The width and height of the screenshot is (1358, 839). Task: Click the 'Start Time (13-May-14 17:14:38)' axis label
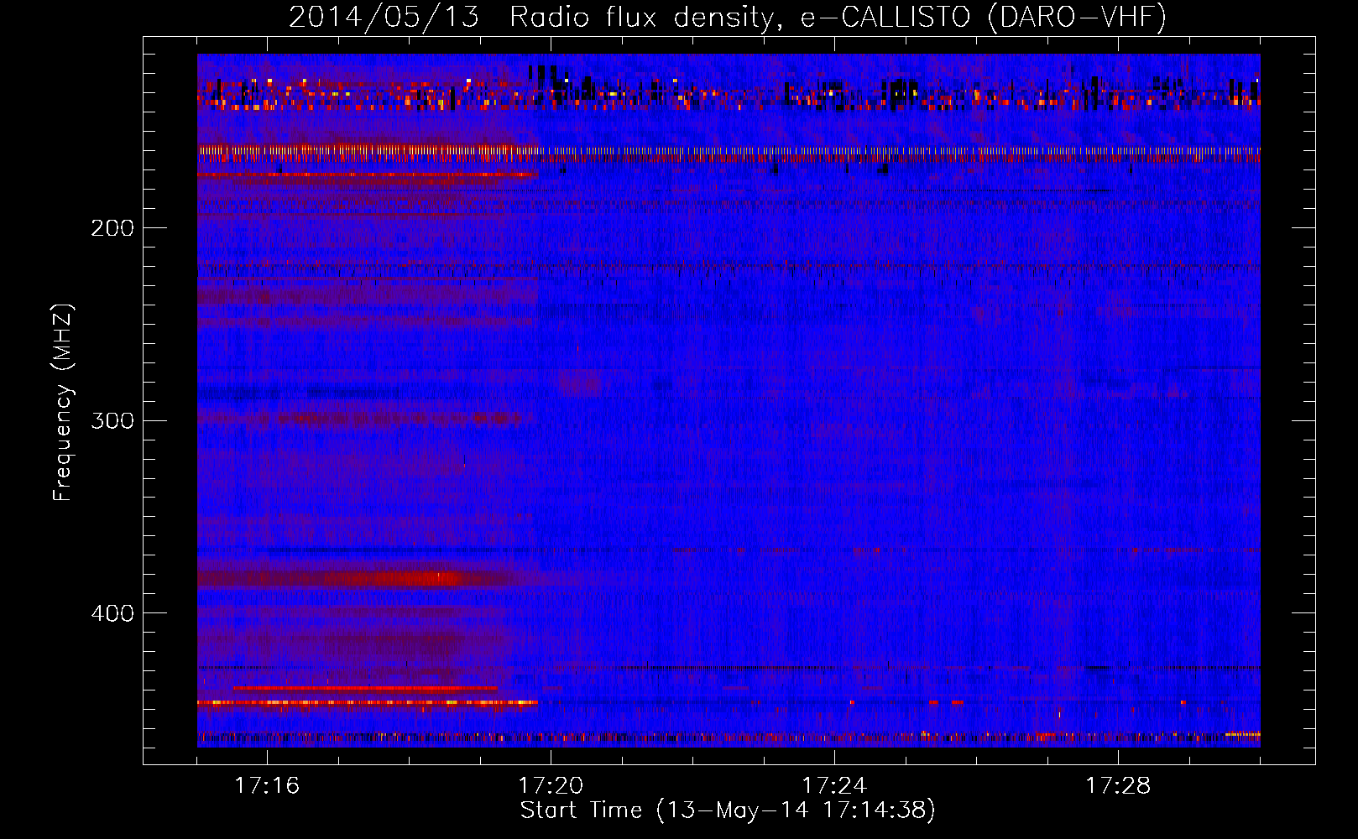pyautogui.click(x=728, y=810)
